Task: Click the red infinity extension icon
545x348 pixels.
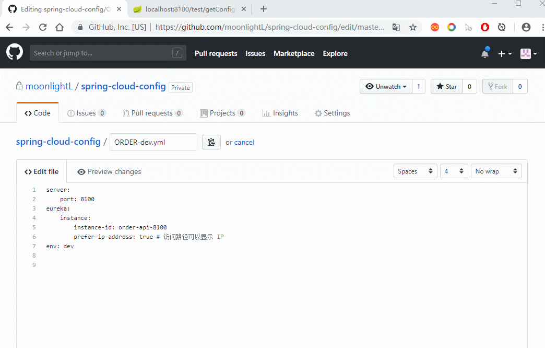Action: coord(435,27)
